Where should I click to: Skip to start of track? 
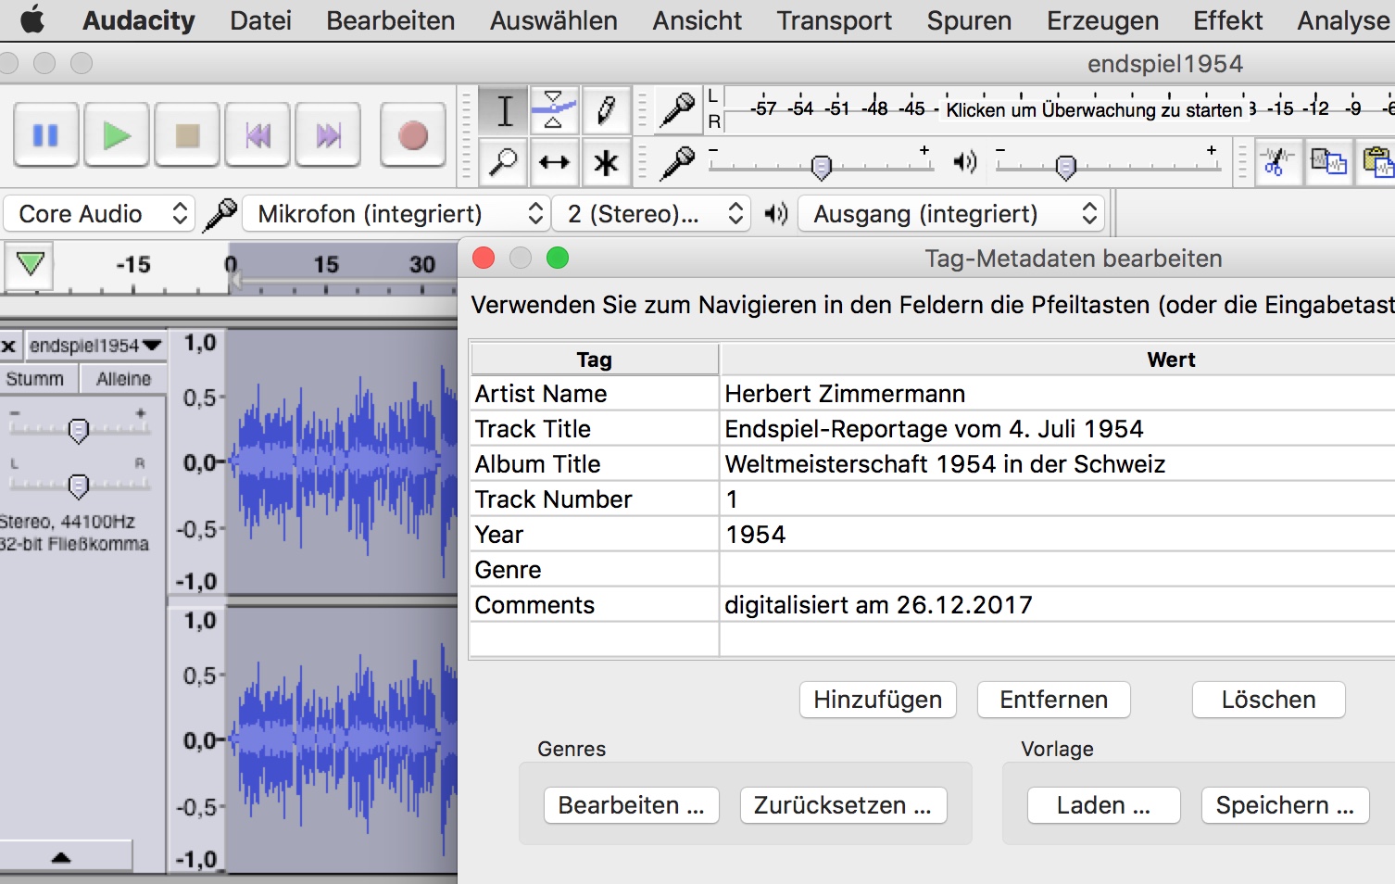point(258,135)
